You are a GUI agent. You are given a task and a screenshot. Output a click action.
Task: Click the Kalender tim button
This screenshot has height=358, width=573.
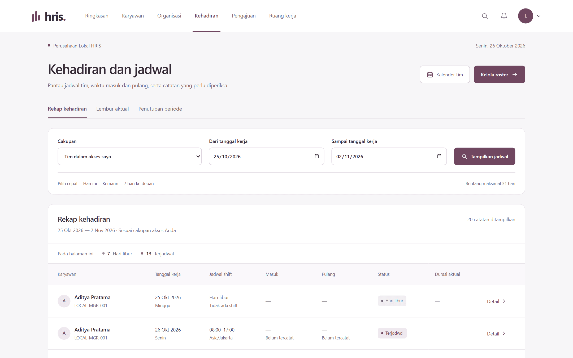click(x=445, y=75)
